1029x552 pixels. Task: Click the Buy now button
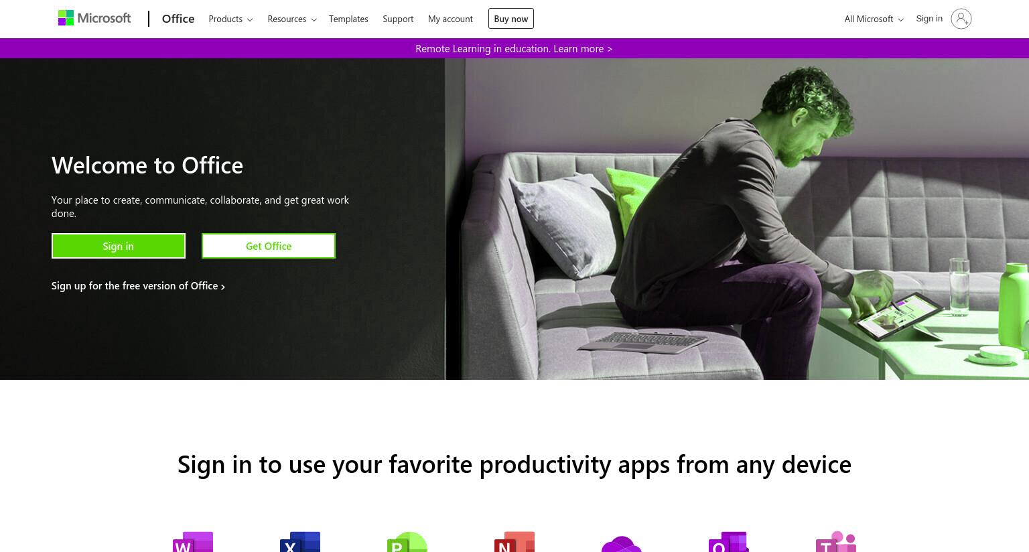pyautogui.click(x=511, y=19)
